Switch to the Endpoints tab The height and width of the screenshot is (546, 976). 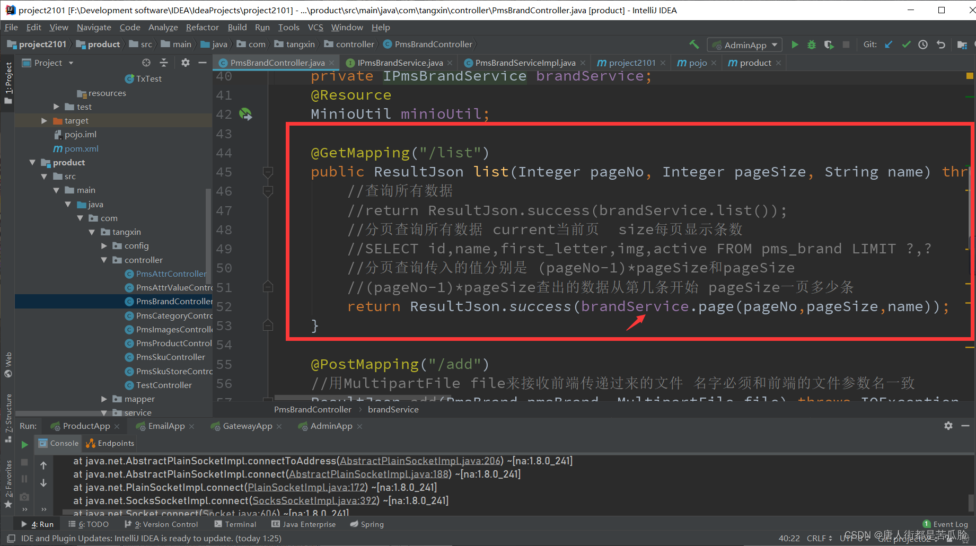110,443
